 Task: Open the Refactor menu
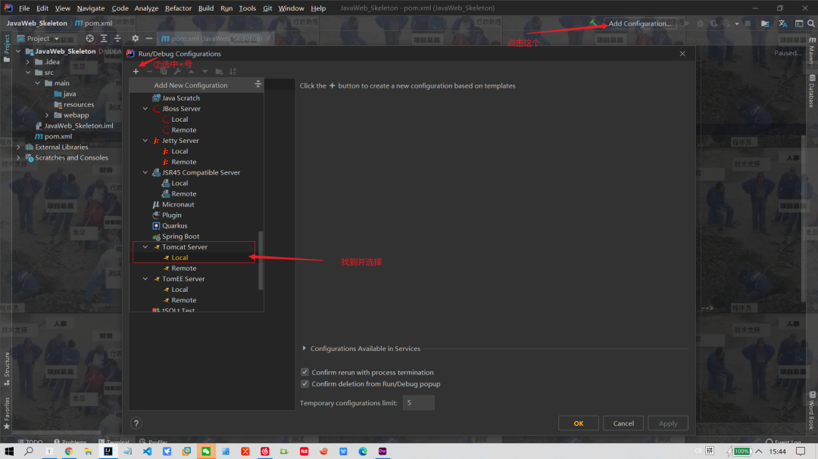(x=178, y=8)
